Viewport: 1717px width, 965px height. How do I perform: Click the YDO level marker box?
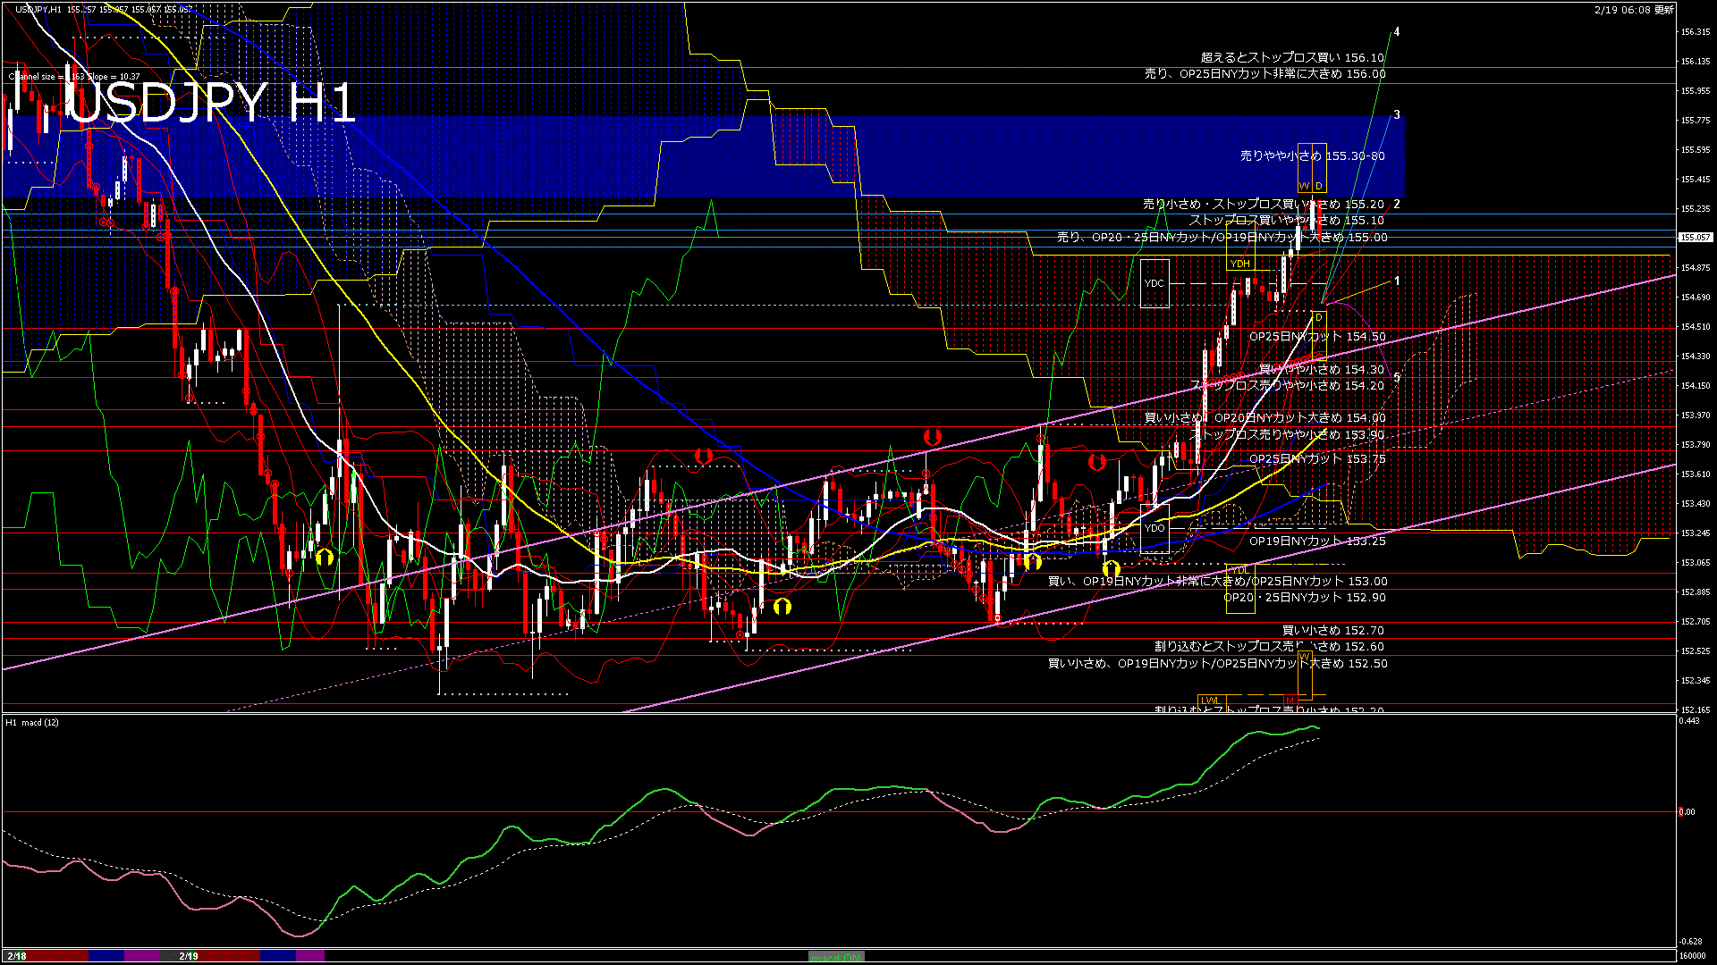(x=1155, y=528)
